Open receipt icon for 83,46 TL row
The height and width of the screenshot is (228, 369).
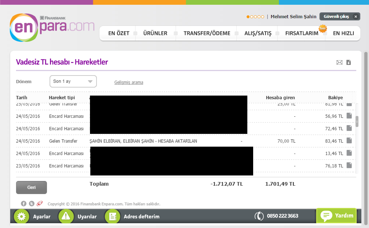[349, 140]
